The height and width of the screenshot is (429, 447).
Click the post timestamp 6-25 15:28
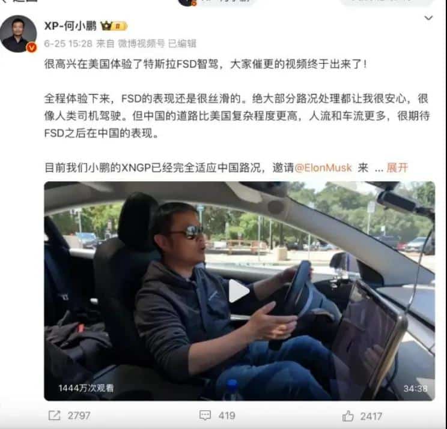coord(68,44)
